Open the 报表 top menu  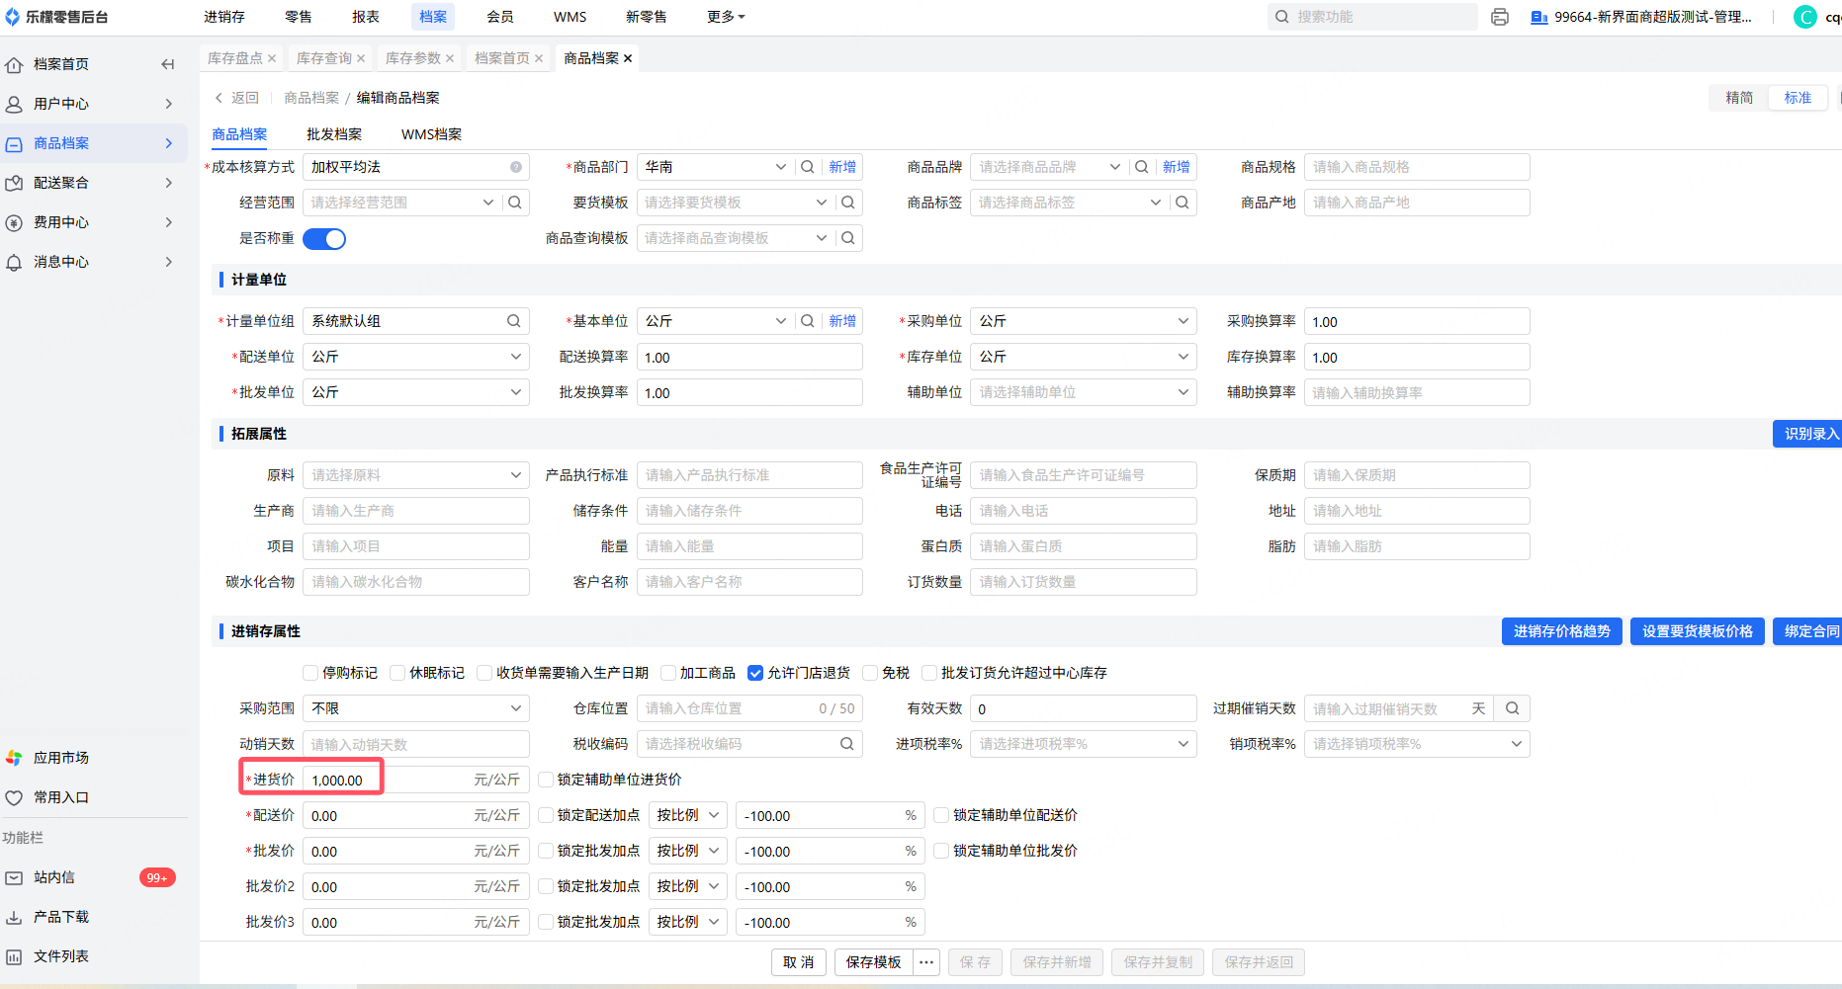pos(366,17)
